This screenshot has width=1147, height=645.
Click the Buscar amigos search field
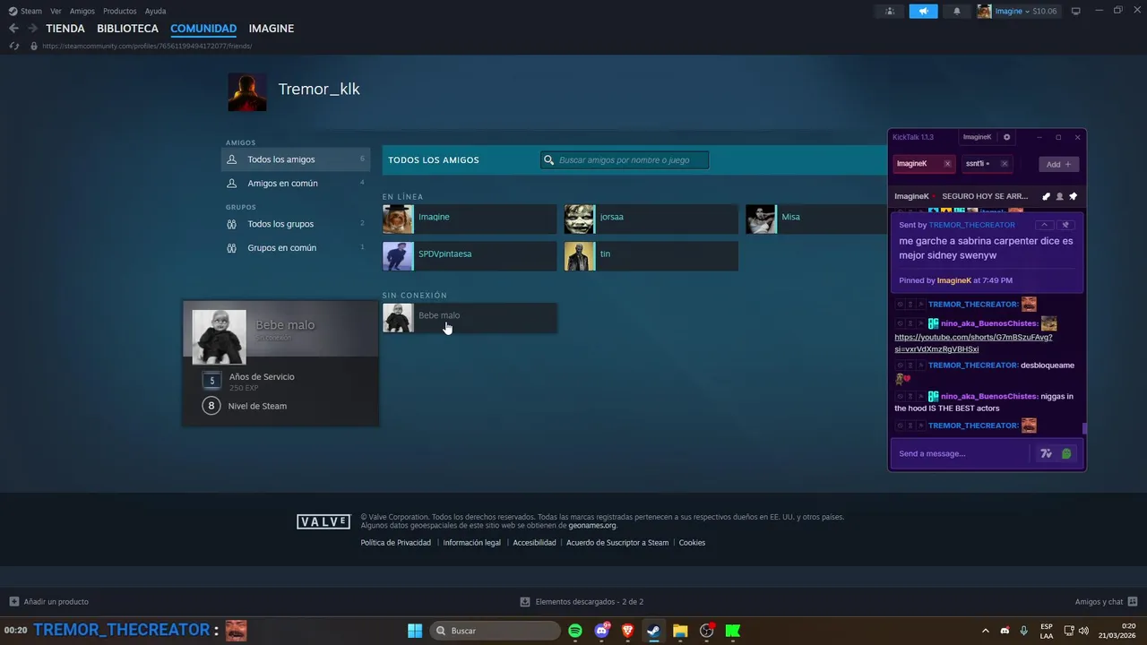click(625, 159)
